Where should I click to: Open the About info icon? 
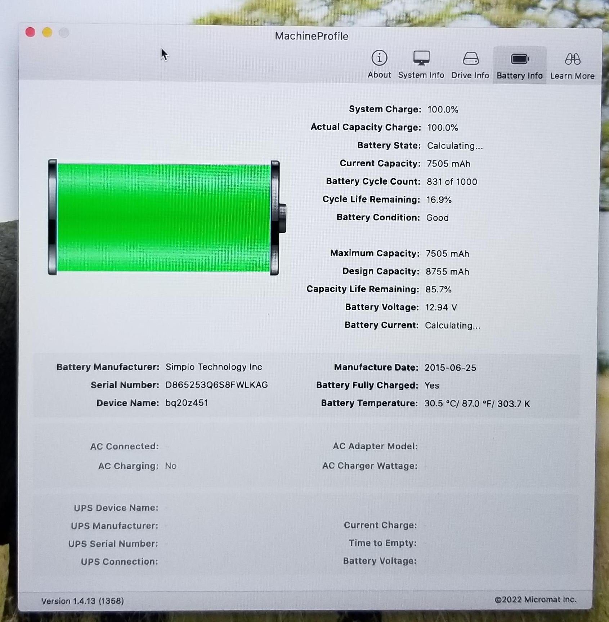click(379, 58)
